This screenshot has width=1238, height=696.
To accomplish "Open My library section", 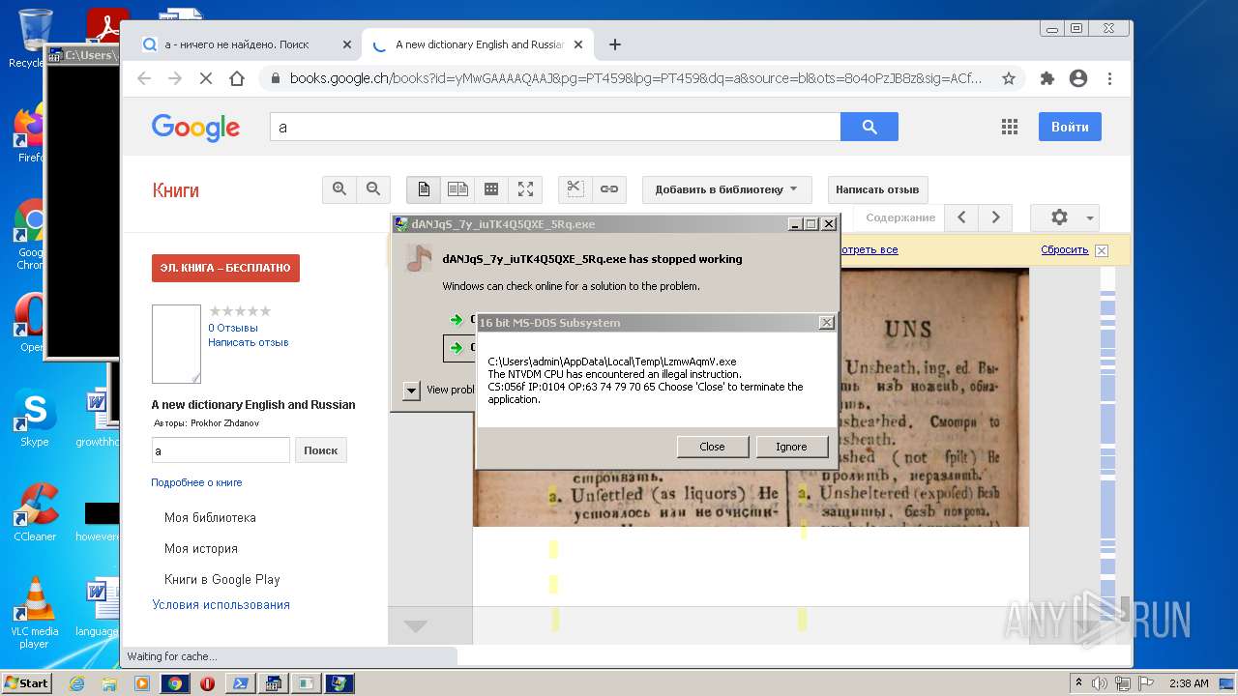I will pyautogui.click(x=210, y=518).
